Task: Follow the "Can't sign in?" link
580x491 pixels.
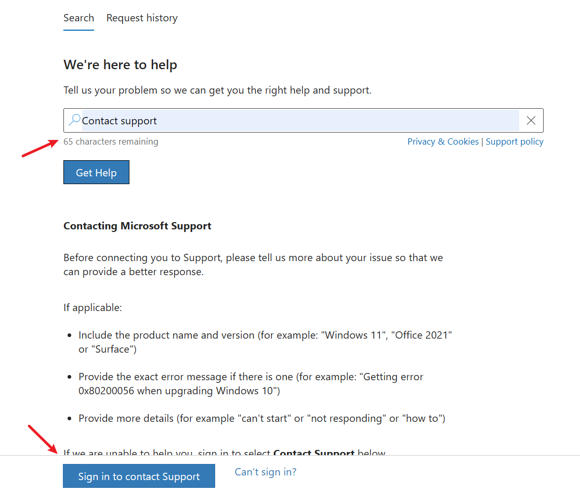Action: (266, 472)
